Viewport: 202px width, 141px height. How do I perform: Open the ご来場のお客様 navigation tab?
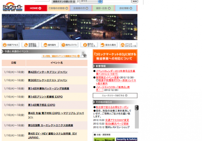[x=58, y=8]
